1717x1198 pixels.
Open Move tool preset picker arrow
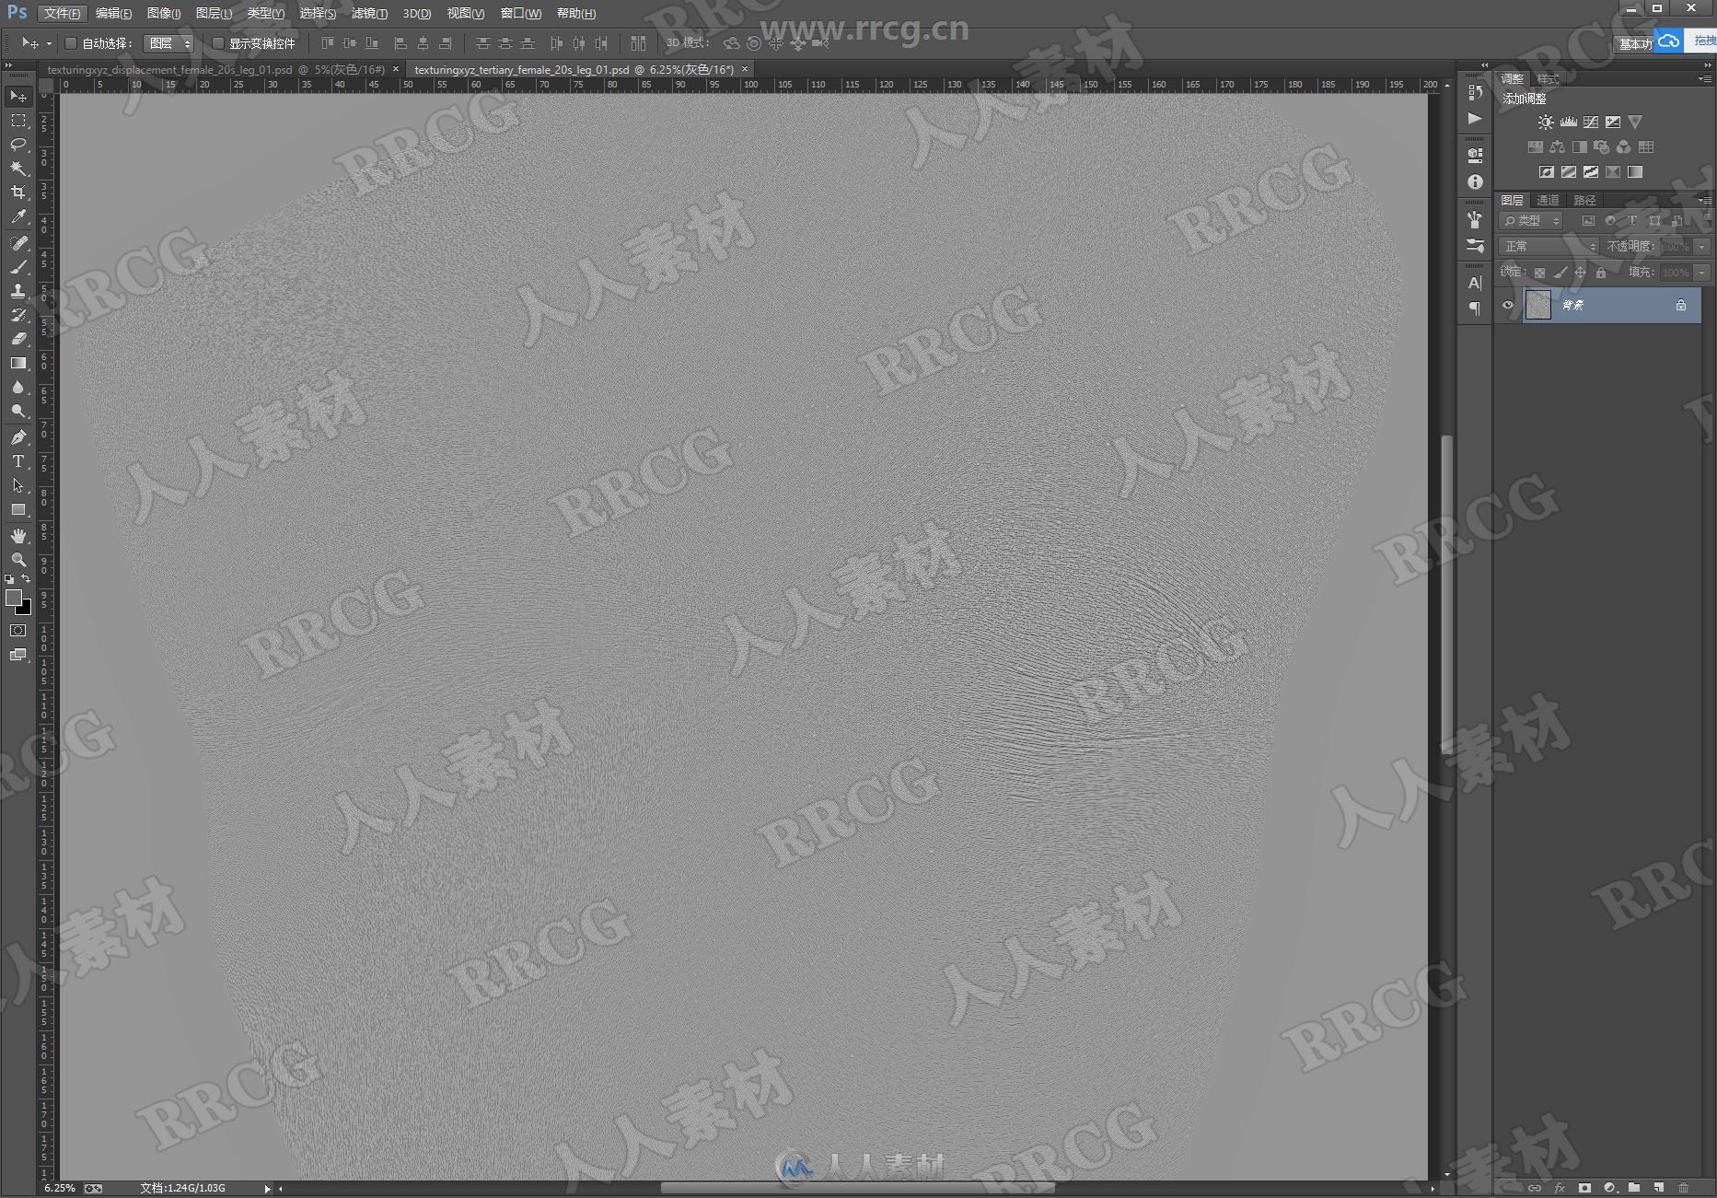[x=49, y=43]
